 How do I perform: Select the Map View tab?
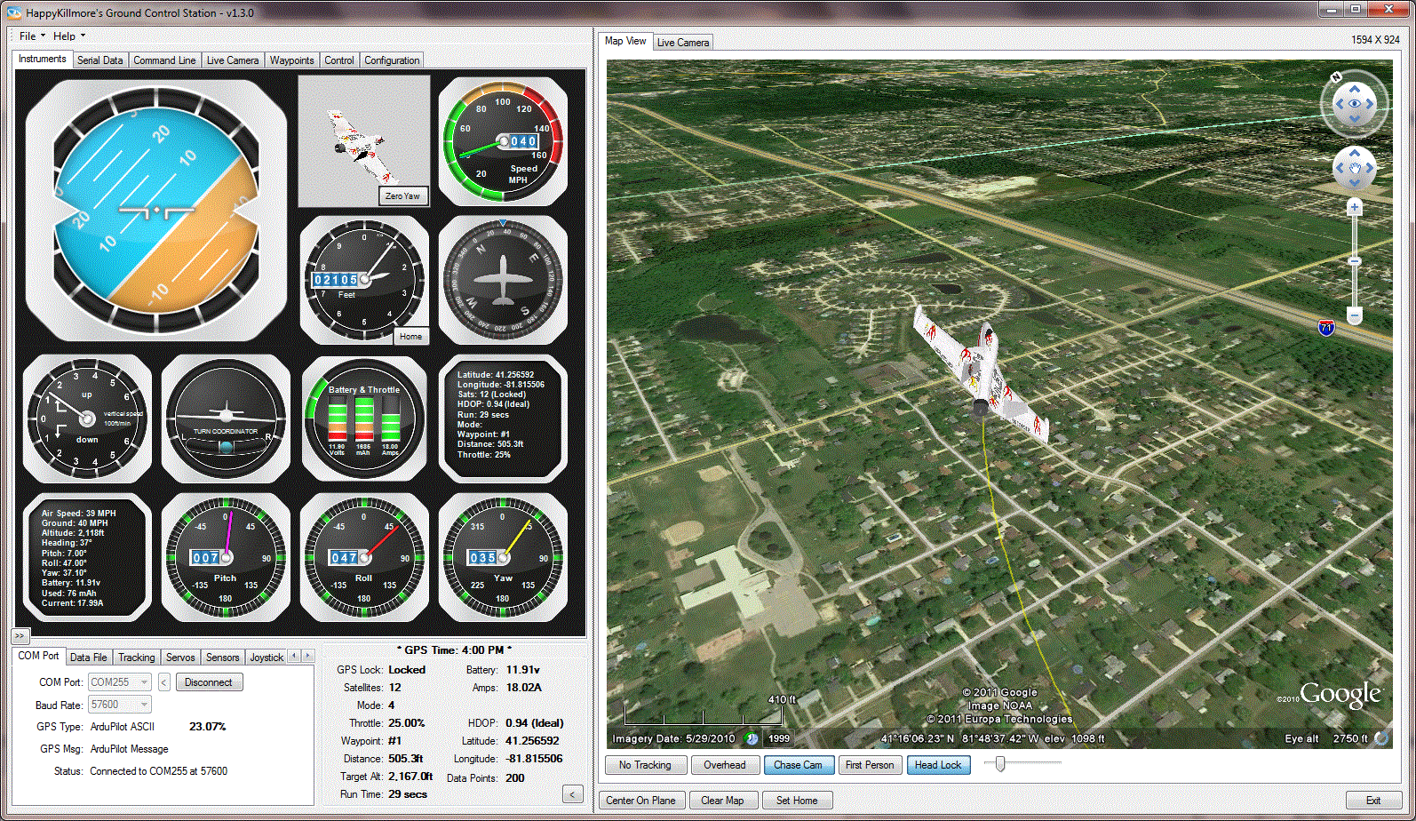pos(625,41)
